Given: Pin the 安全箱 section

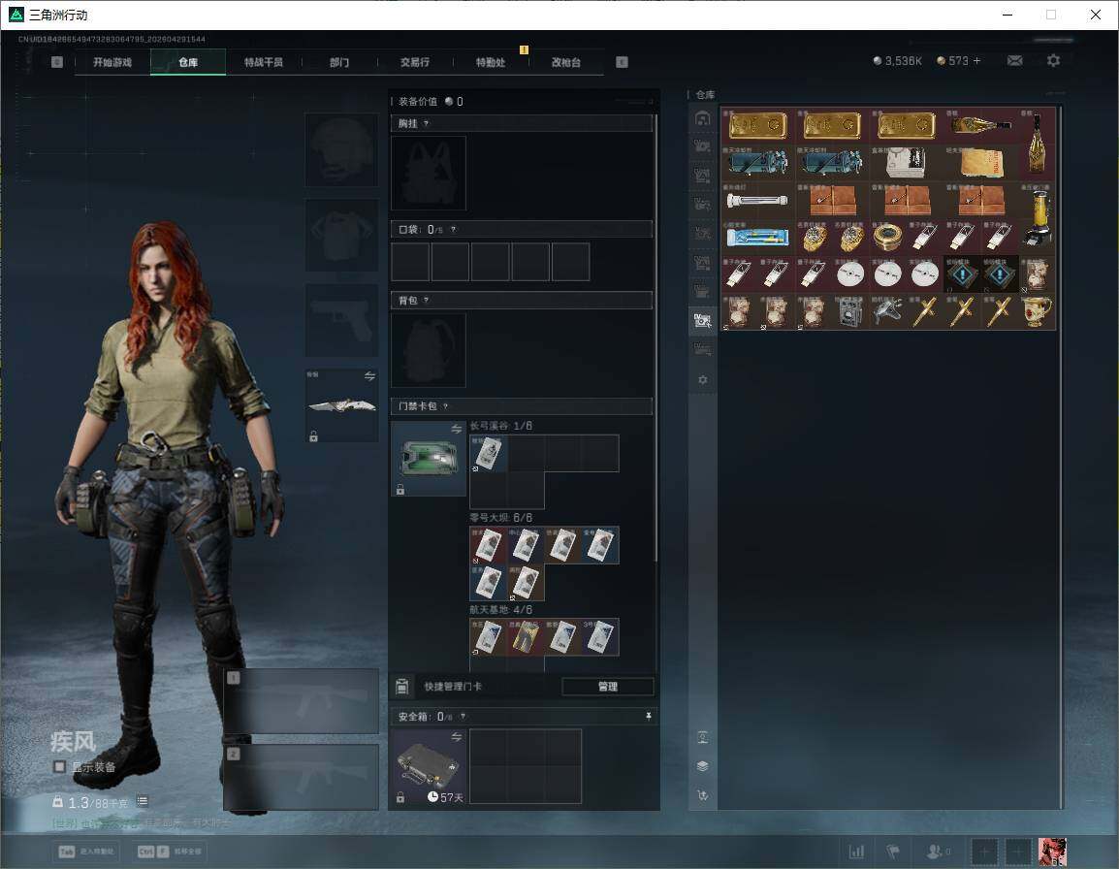Looking at the screenshot, I should 648,716.
